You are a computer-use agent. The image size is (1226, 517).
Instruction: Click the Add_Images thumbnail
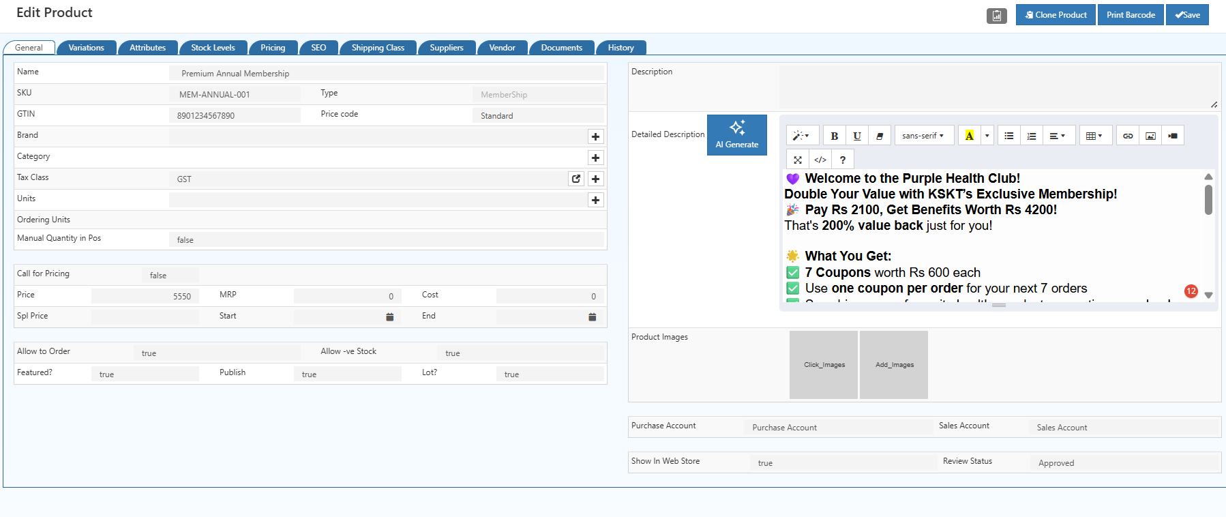(x=894, y=365)
